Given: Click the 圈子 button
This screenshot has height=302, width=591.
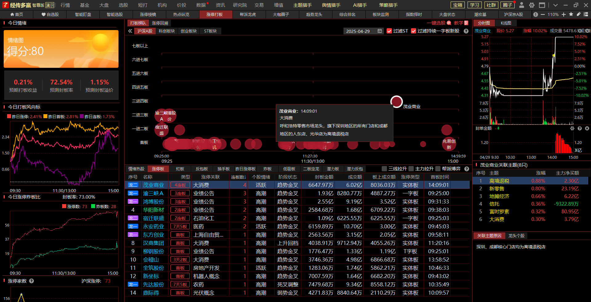Looking at the screenshot, I should [508, 5].
